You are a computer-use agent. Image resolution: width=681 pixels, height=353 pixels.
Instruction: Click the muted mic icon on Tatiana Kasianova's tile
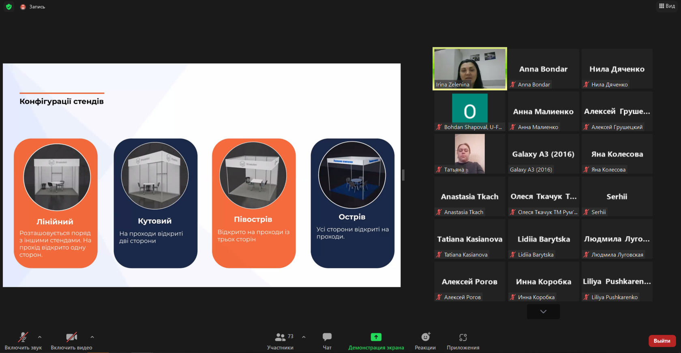tap(439, 255)
